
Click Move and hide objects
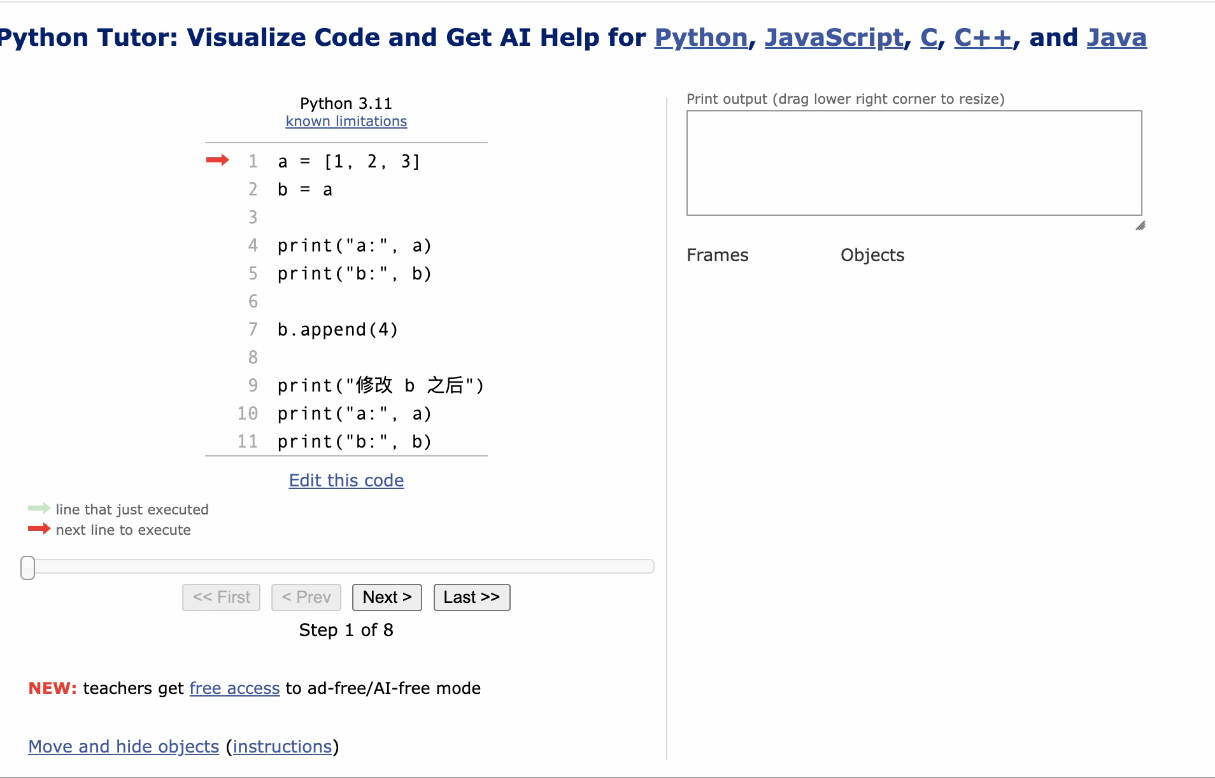pyautogui.click(x=124, y=746)
